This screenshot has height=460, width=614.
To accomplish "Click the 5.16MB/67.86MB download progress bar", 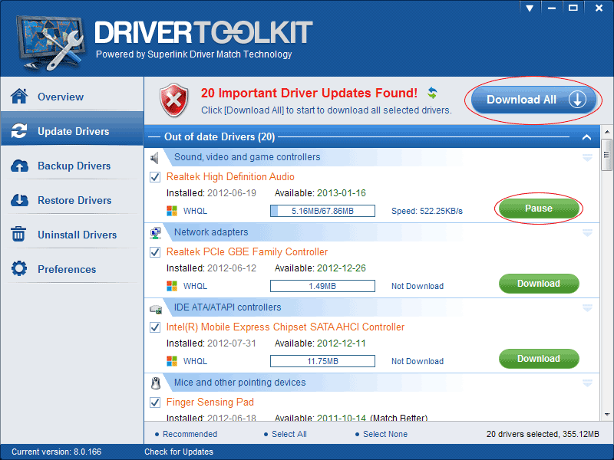I will click(x=322, y=211).
